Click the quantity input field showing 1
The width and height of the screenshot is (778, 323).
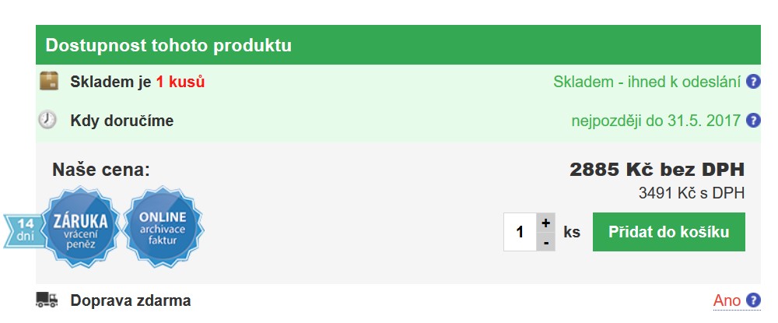tap(520, 232)
